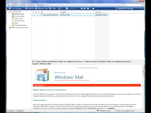Select the Cartelle locali folder
151x113 pixels.
16,12
